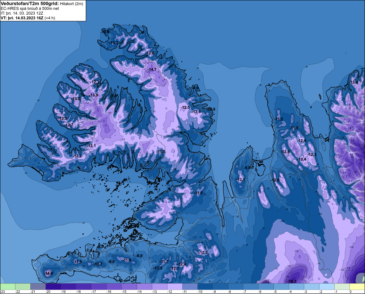Viewport: 365px width, 294px height.
Task: Select the IT initialization time 12Z line
Action: (x=22, y=13)
